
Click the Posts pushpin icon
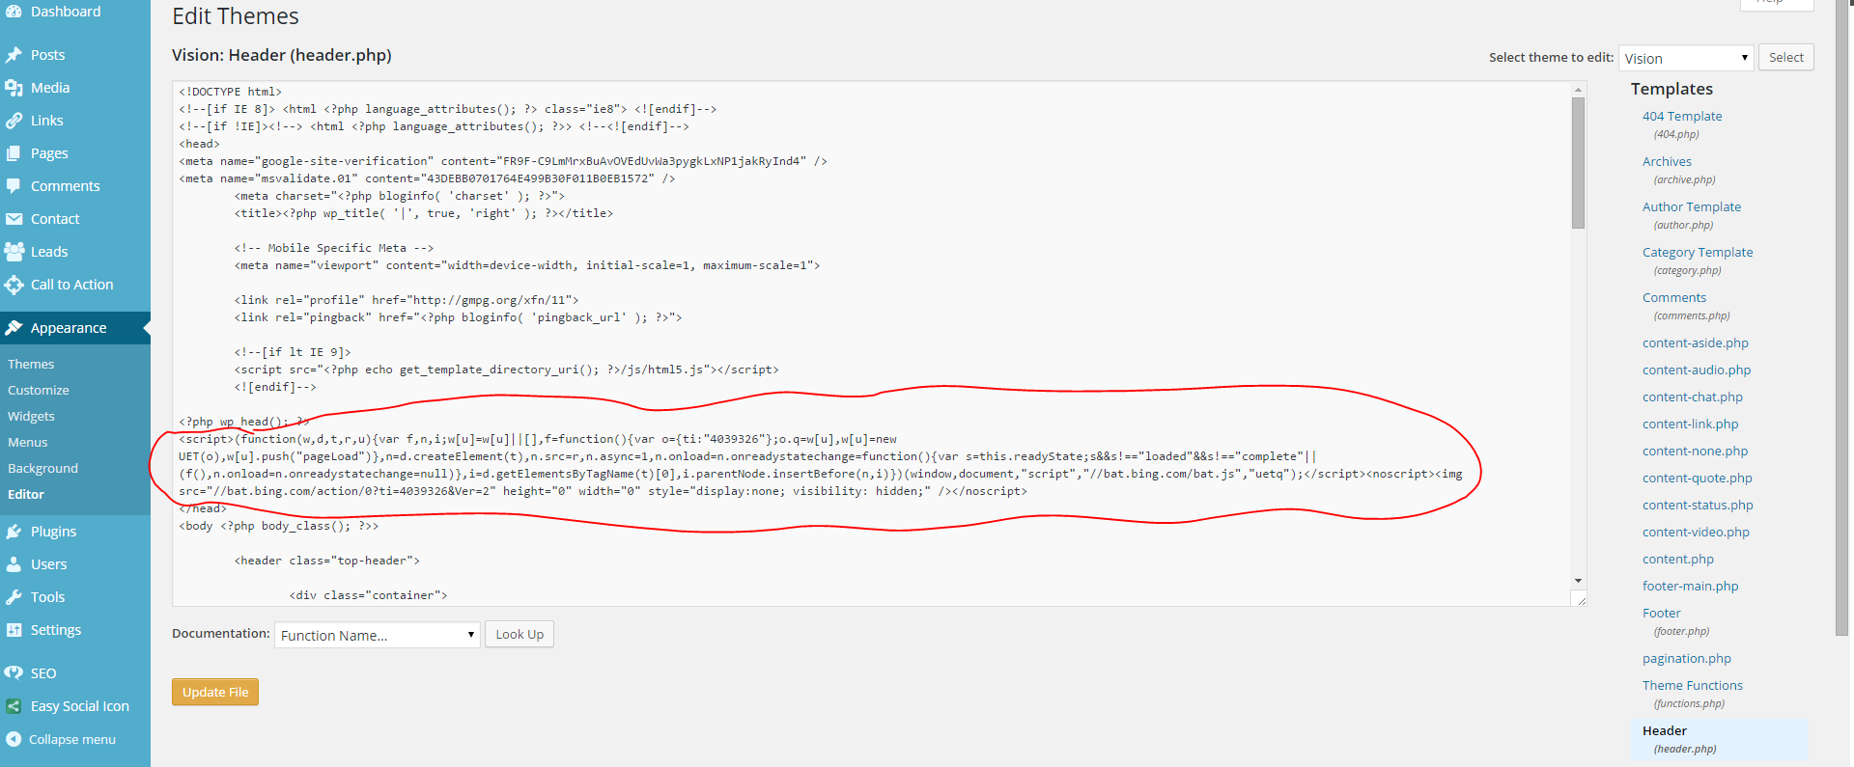click(x=14, y=55)
